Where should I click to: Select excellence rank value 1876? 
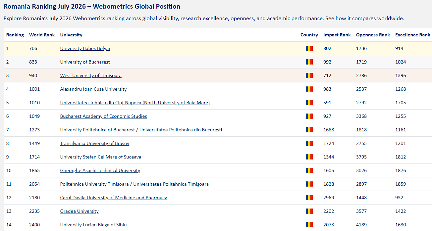pos(401,170)
